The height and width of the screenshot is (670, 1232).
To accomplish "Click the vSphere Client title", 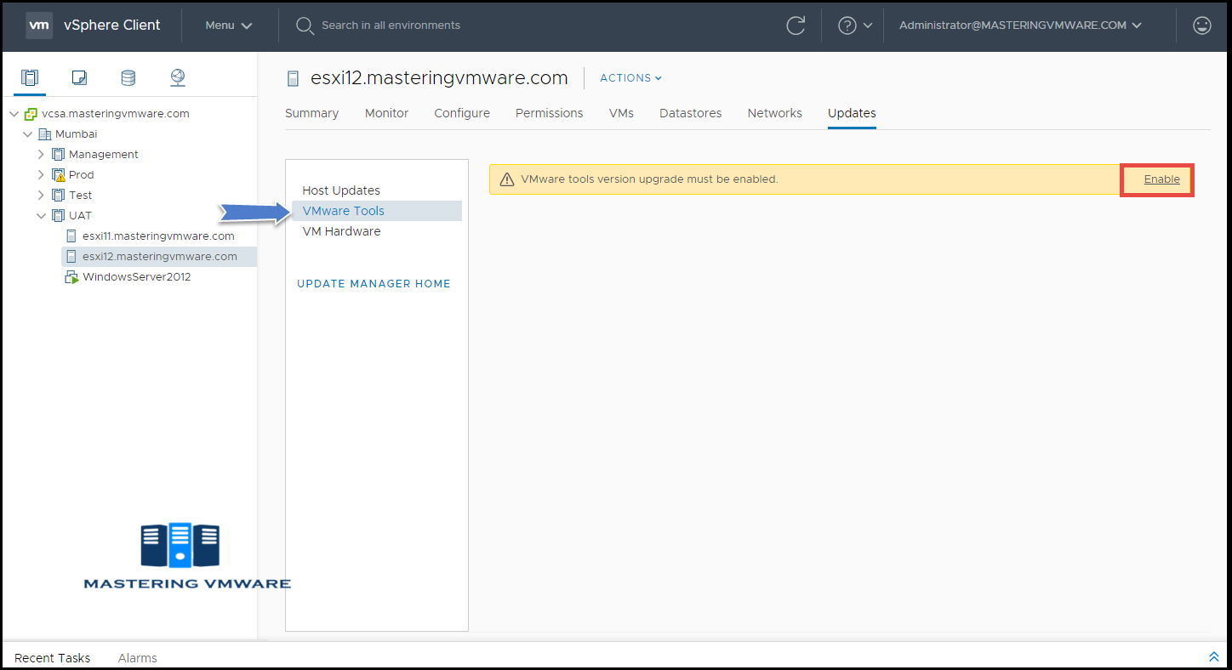I will (x=112, y=26).
